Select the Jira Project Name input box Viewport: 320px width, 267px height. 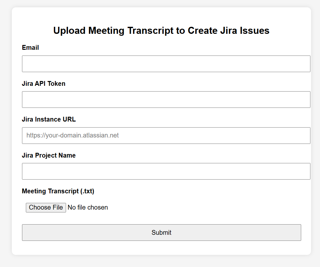(x=166, y=171)
